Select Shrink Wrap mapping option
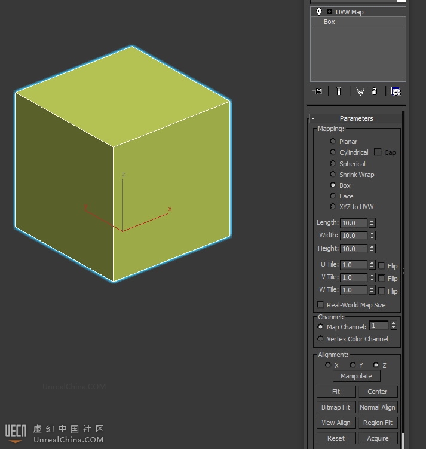 pyautogui.click(x=333, y=174)
